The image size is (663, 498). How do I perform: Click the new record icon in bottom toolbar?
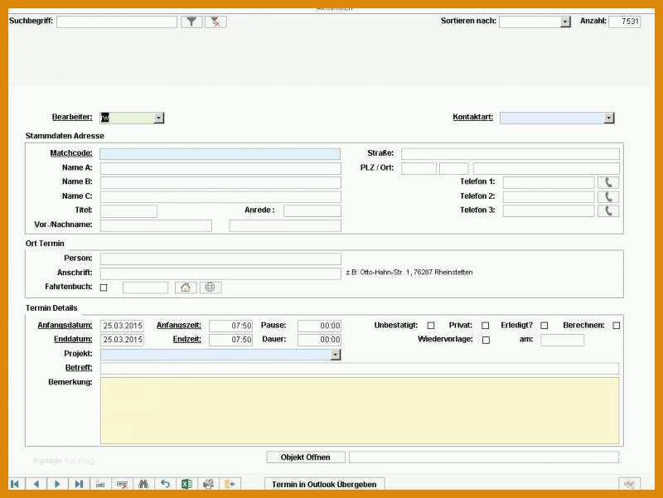[x=100, y=484]
